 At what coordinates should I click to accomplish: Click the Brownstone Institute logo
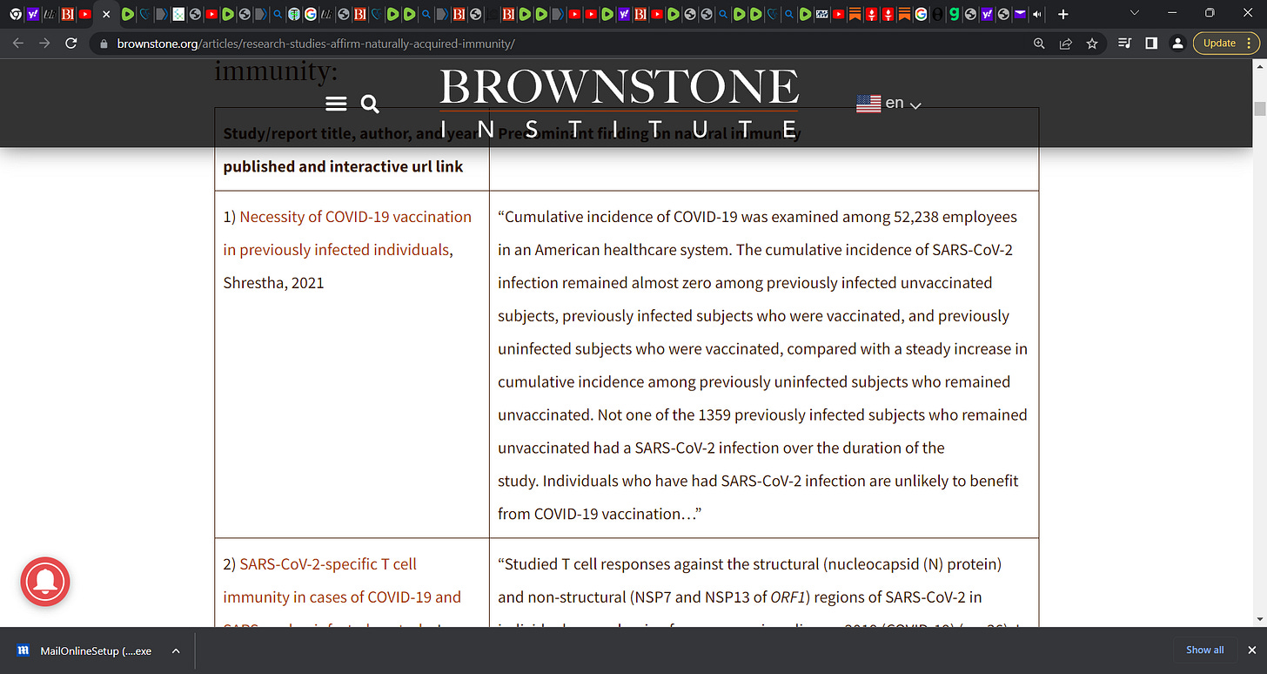point(619,103)
